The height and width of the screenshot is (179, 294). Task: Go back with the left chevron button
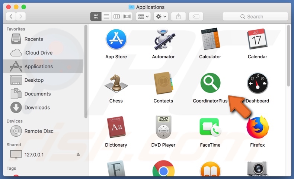point(11,16)
